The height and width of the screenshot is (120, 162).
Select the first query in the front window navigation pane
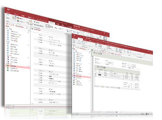[x=78, y=64]
